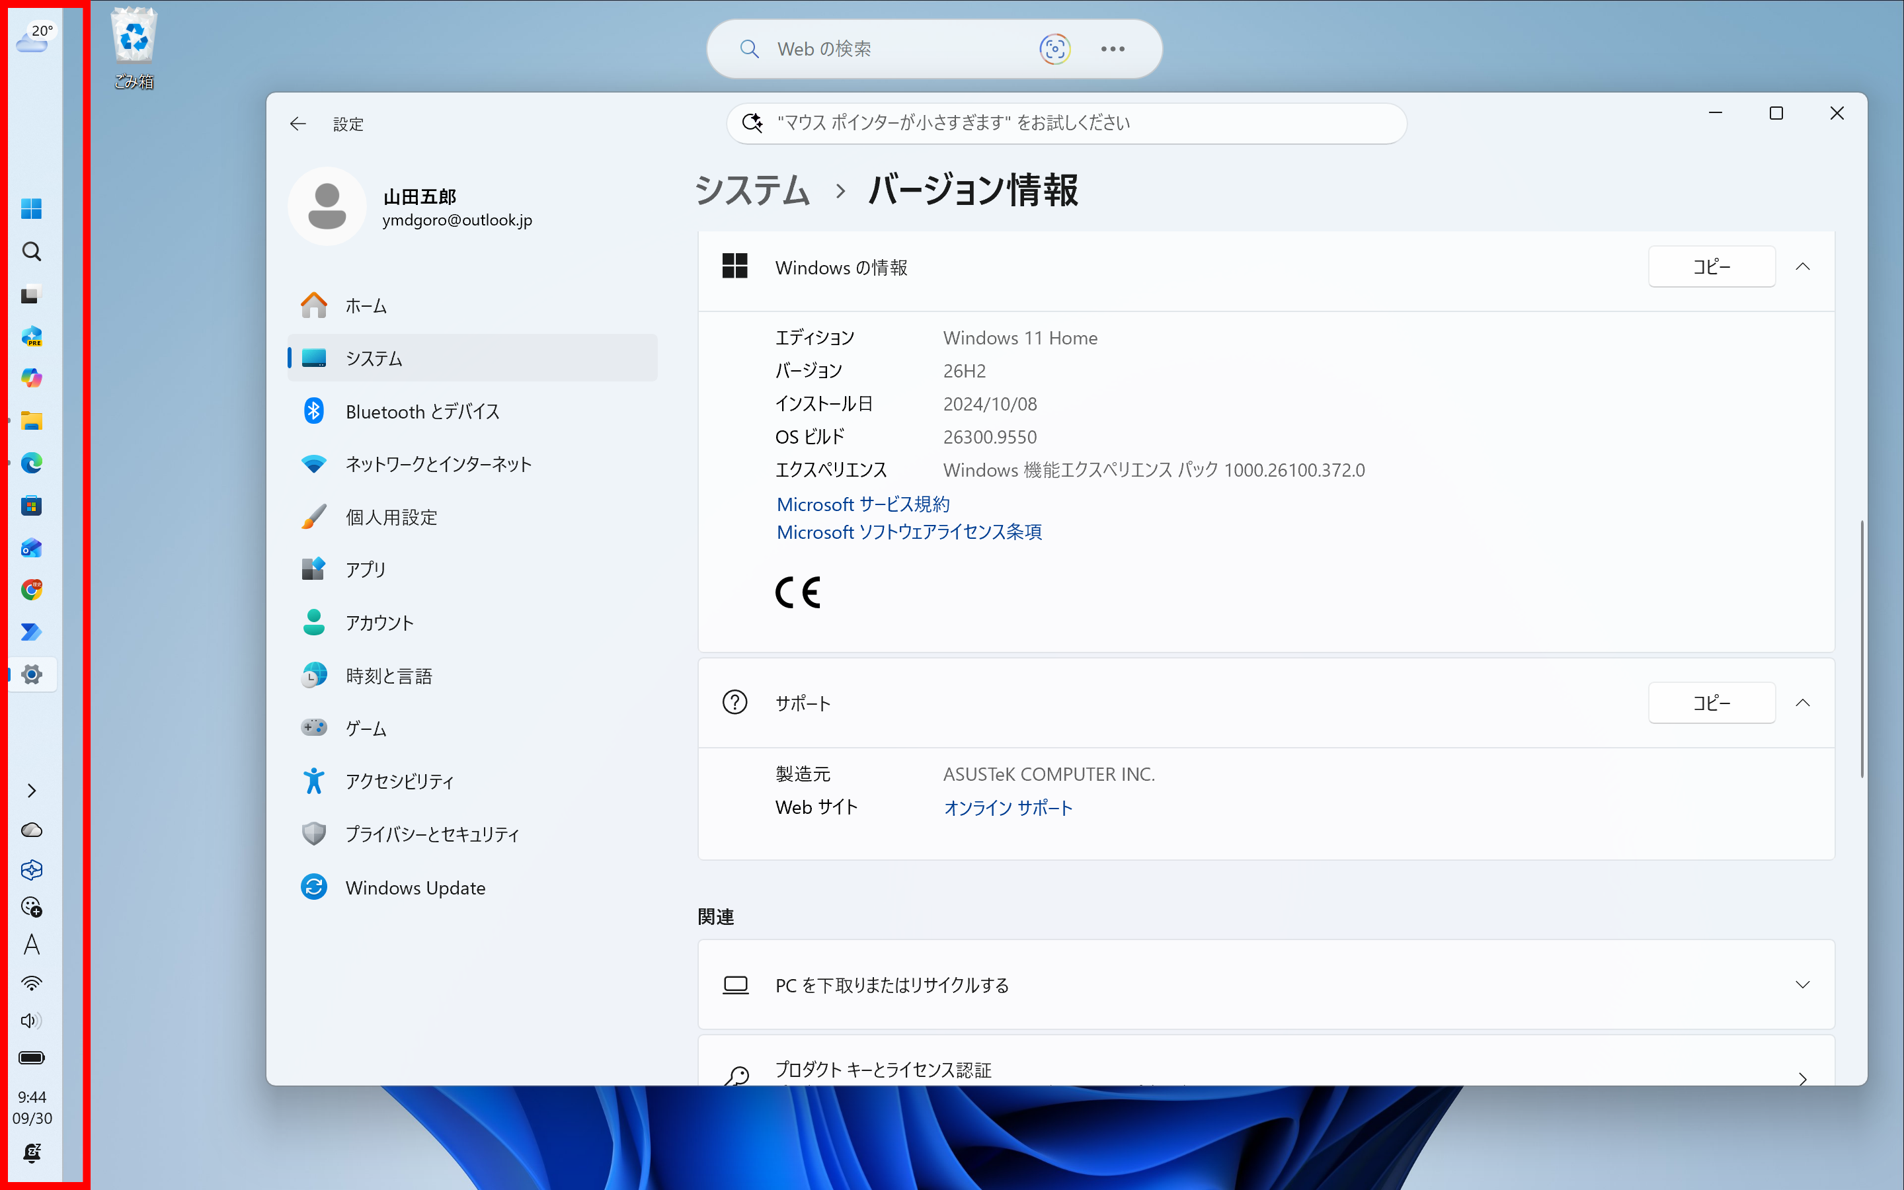Go back with Settings back arrow
This screenshot has width=1904, height=1190.
click(297, 124)
